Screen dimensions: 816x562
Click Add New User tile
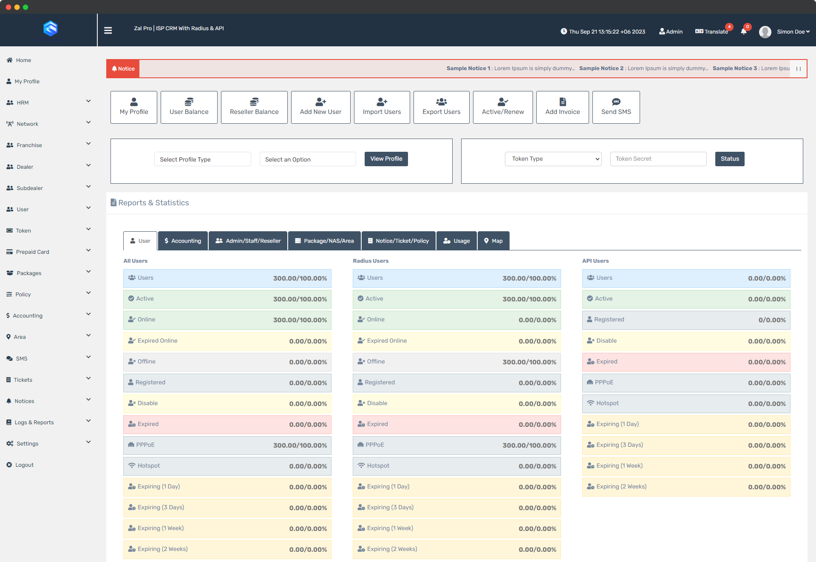tap(320, 107)
